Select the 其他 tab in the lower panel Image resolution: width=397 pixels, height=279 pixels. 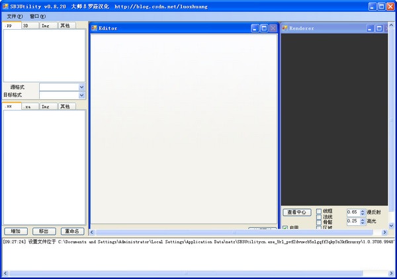click(x=67, y=106)
